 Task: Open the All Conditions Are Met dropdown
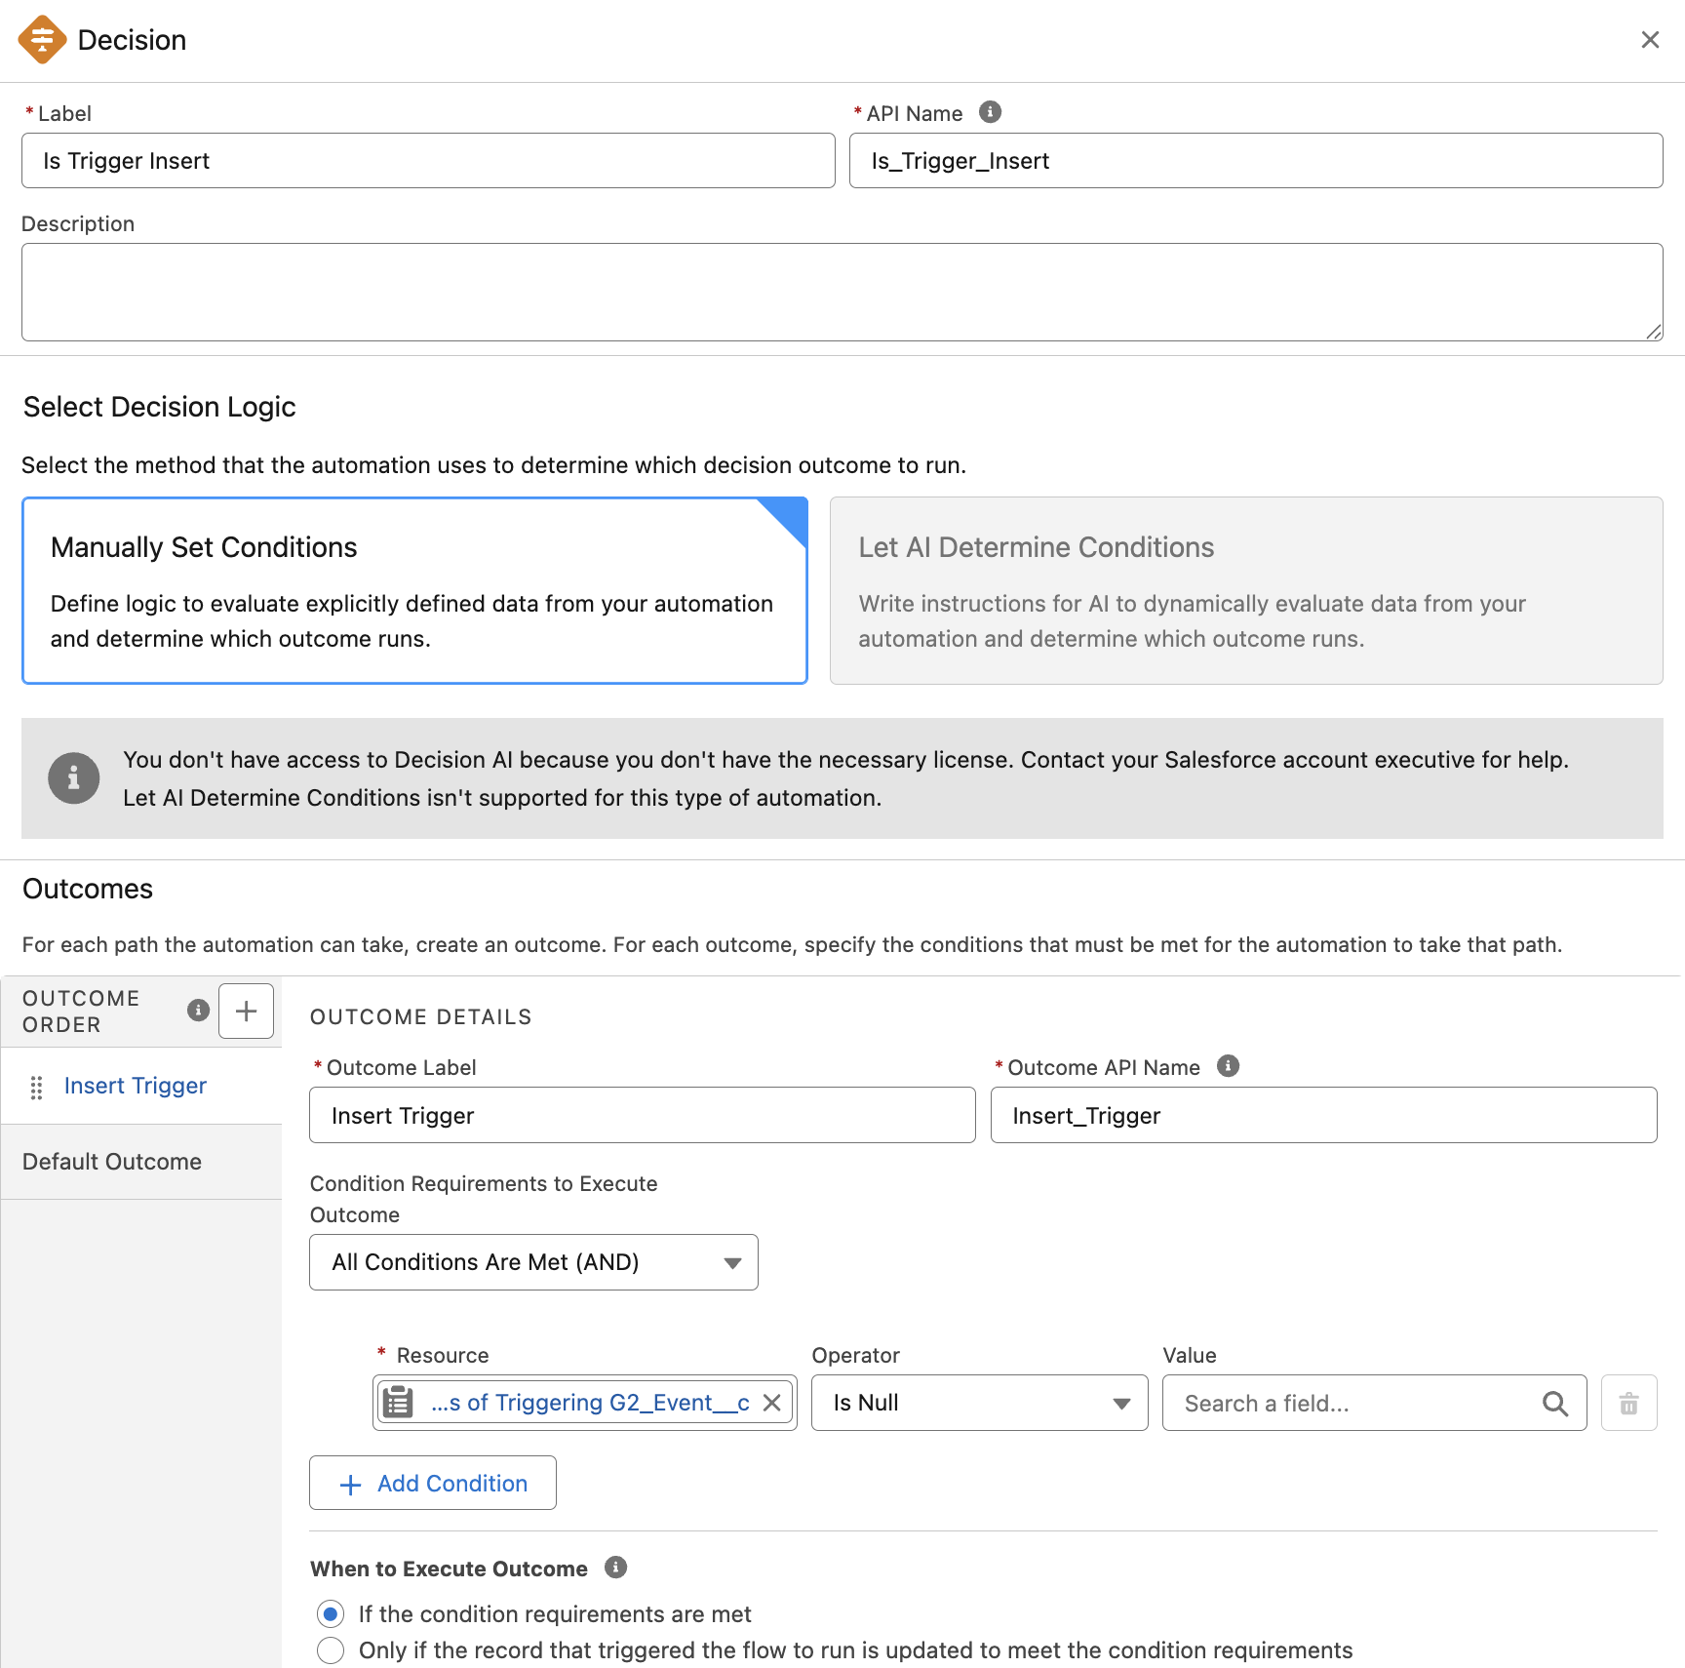[533, 1262]
